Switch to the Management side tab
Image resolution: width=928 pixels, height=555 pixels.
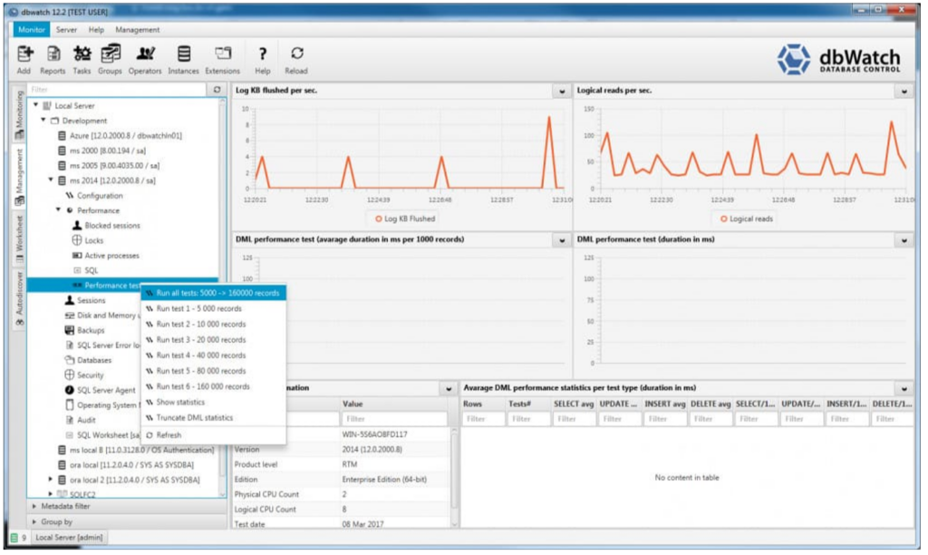click(20, 177)
